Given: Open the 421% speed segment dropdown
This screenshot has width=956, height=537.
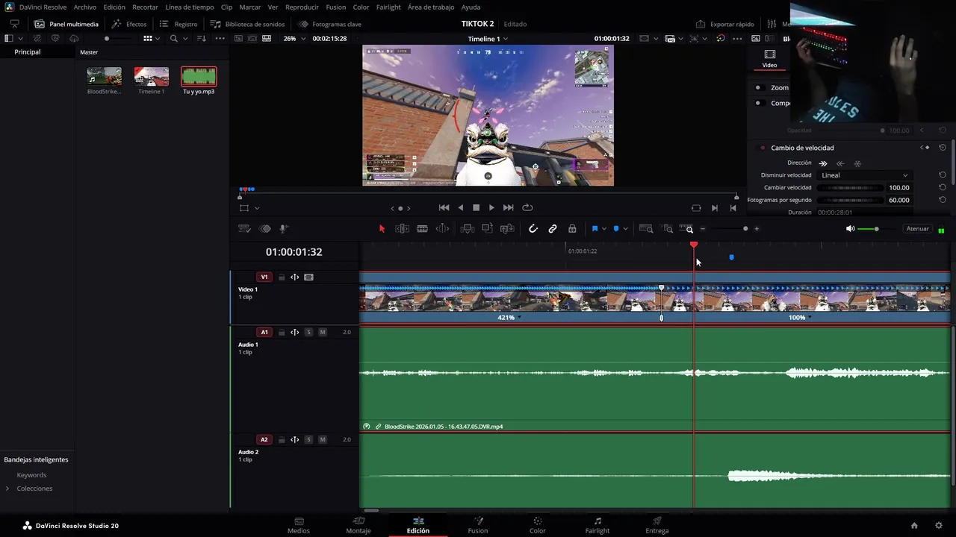Looking at the screenshot, I should coord(519,318).
